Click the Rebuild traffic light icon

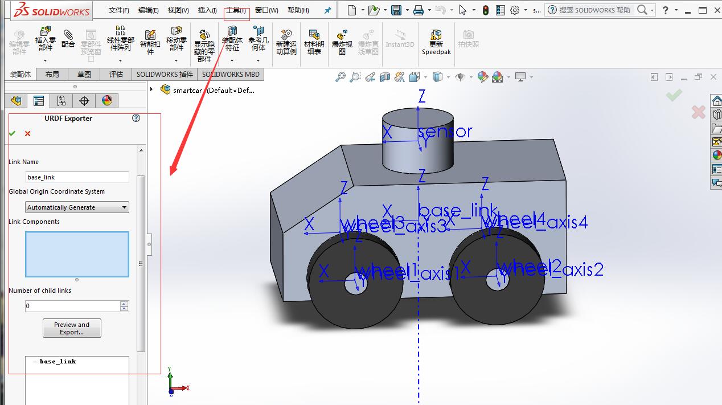pos(486,10)
